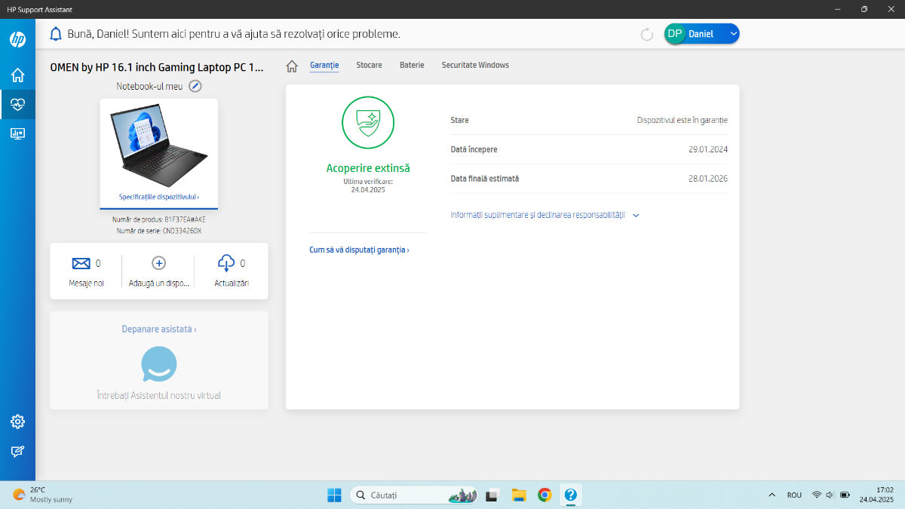Click the HP Support Assistant taskbar icon
The height and width of the screenshot is (509, 905).
[x=571, y=495]
